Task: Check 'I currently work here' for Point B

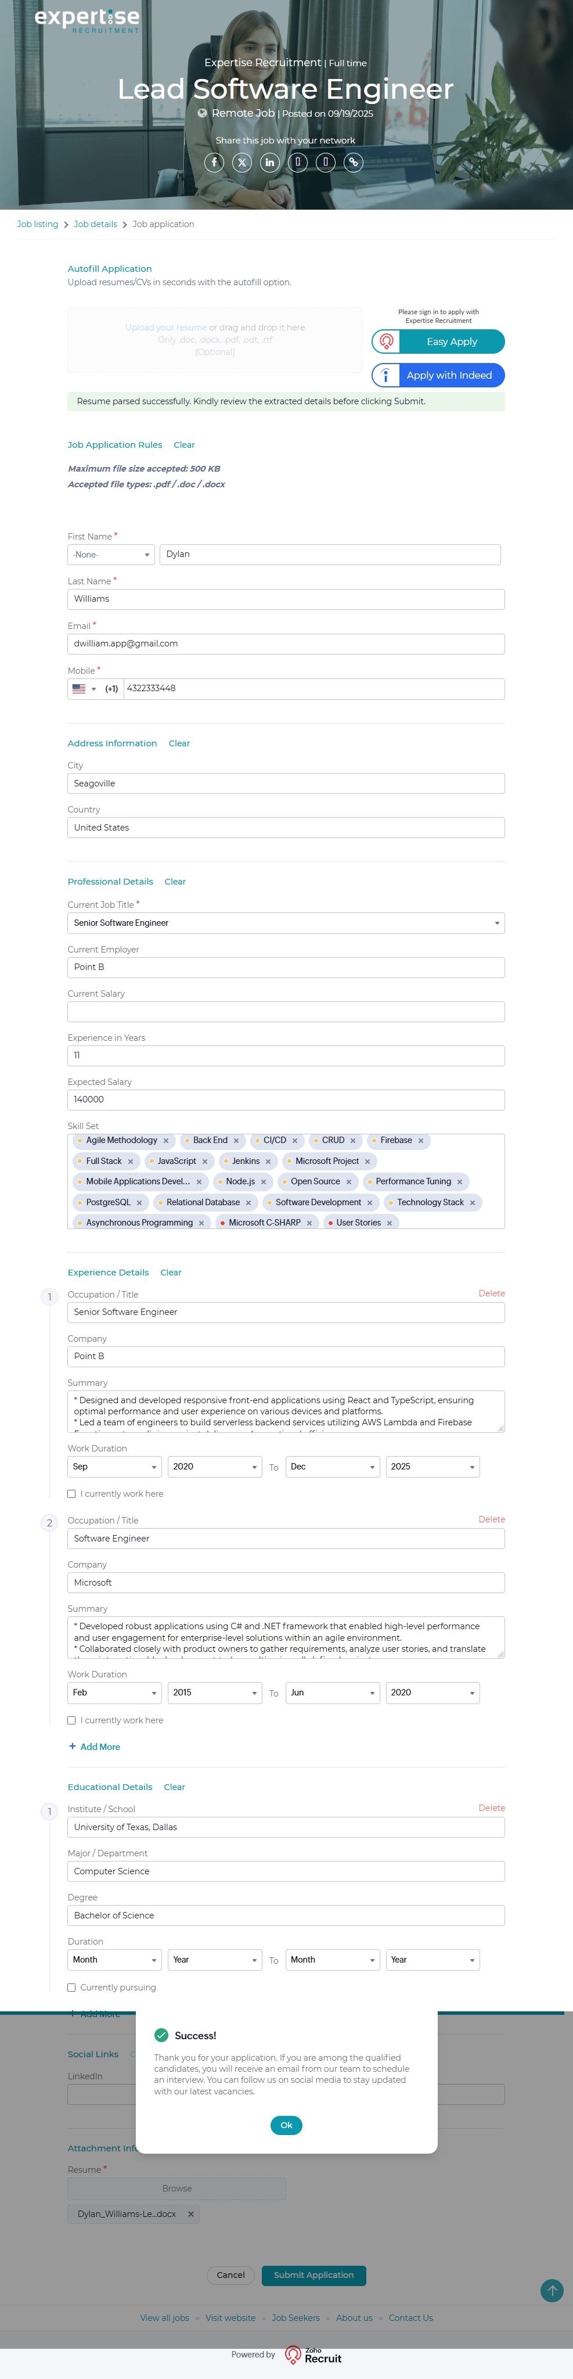Action: (x=72, y=1493)
